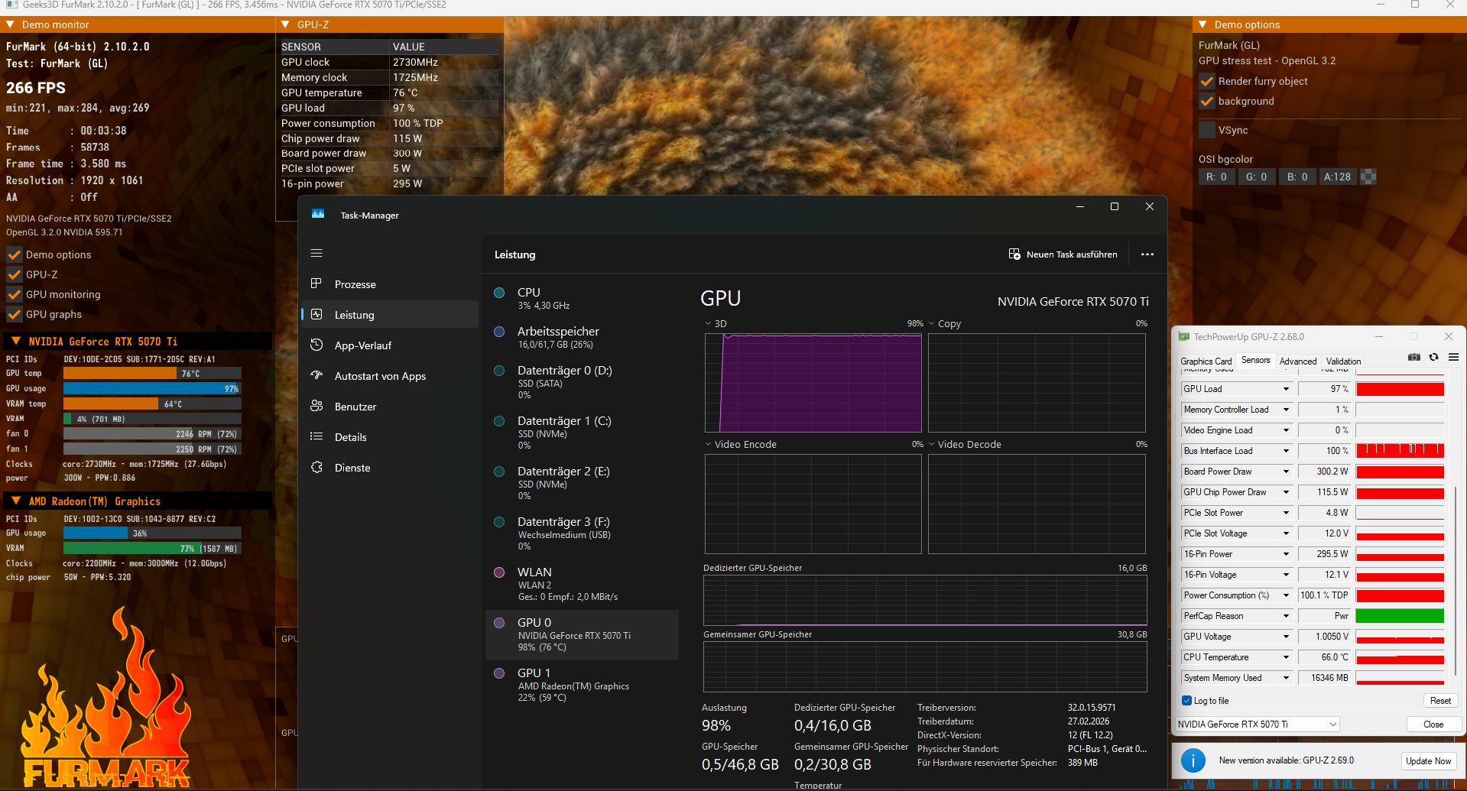Image resolution: width=1467 pixels, height=791 pixels.
Task: Click Update Now in GPU-Z banner
Action: [x=1428, y=760]
